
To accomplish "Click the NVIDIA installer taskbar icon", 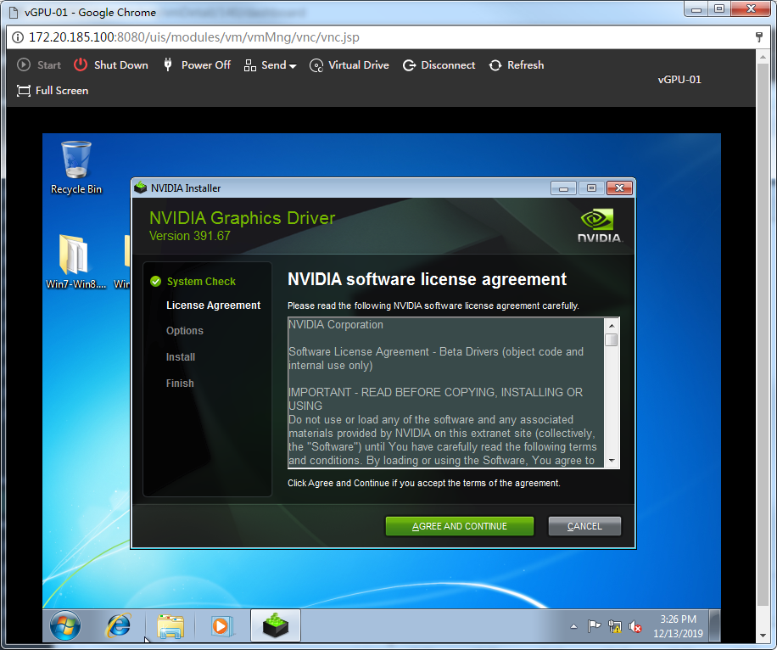I will click(275, 626).
